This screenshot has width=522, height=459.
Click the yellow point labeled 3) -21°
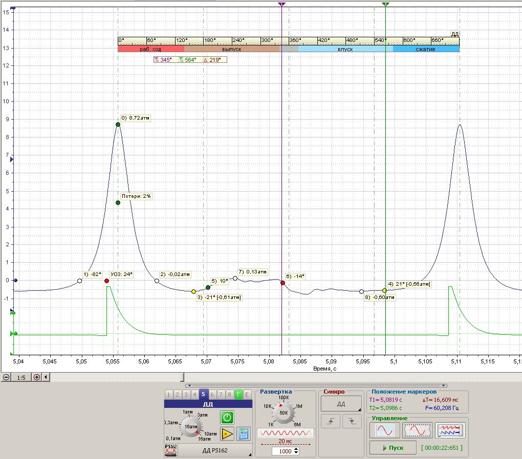(x=194, y=292)
